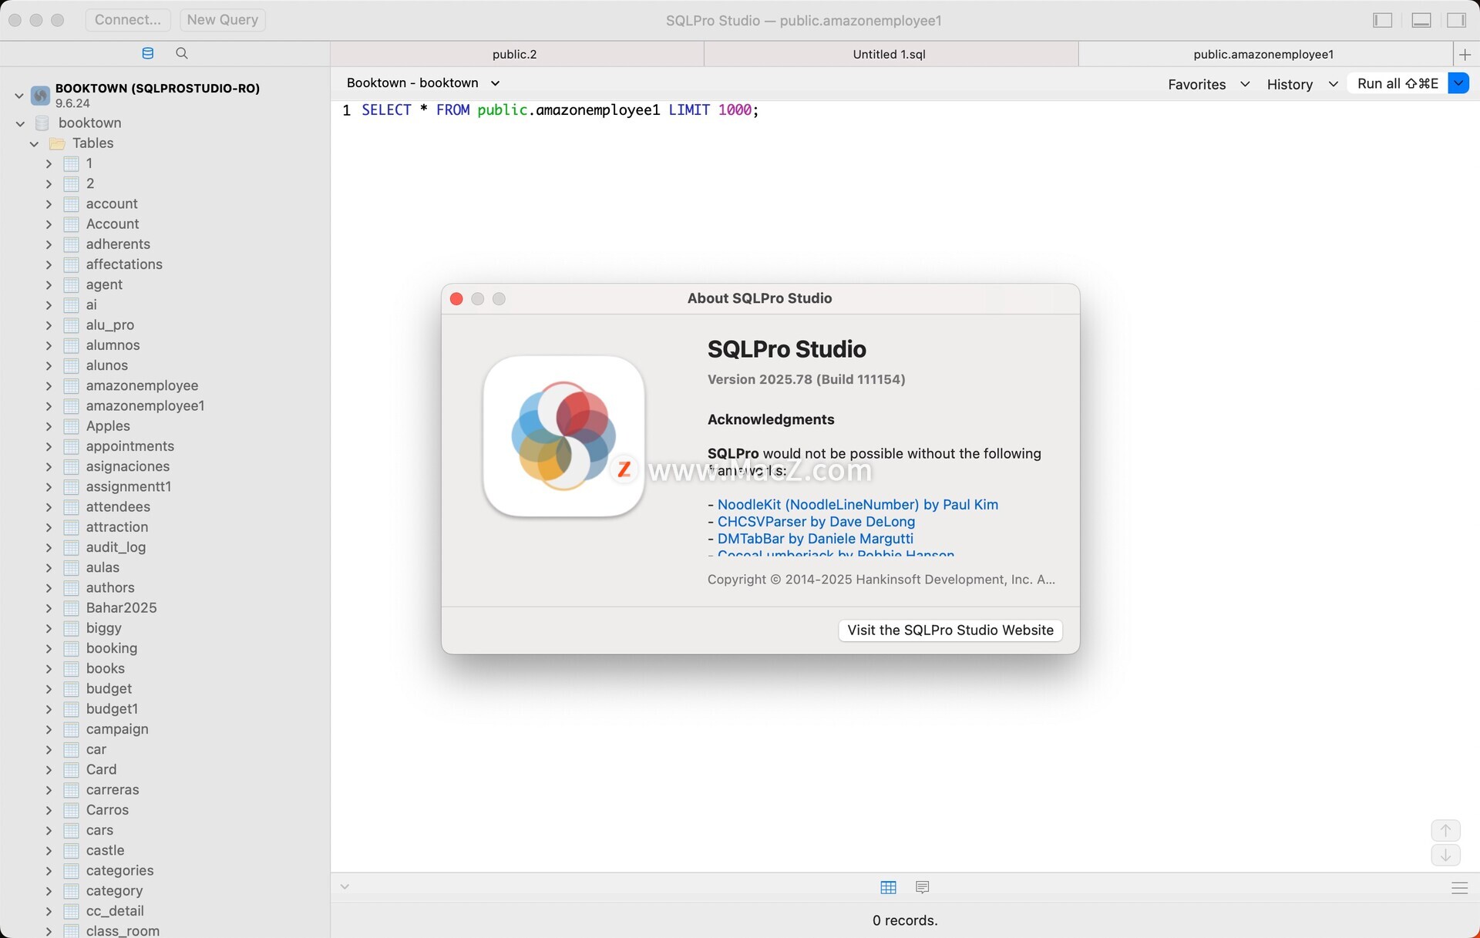1480x938 pixels.
Task: Switch to Untitled 1.sql tab
Action: (889, 54)
